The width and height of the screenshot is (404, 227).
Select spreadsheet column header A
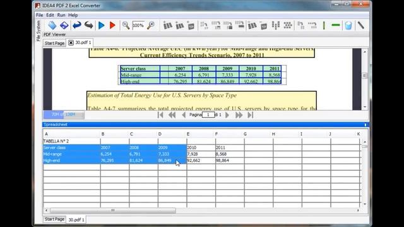click(71, 134)
